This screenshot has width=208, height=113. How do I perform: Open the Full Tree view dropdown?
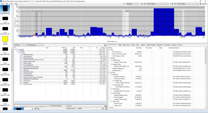(x=21, y=45)
